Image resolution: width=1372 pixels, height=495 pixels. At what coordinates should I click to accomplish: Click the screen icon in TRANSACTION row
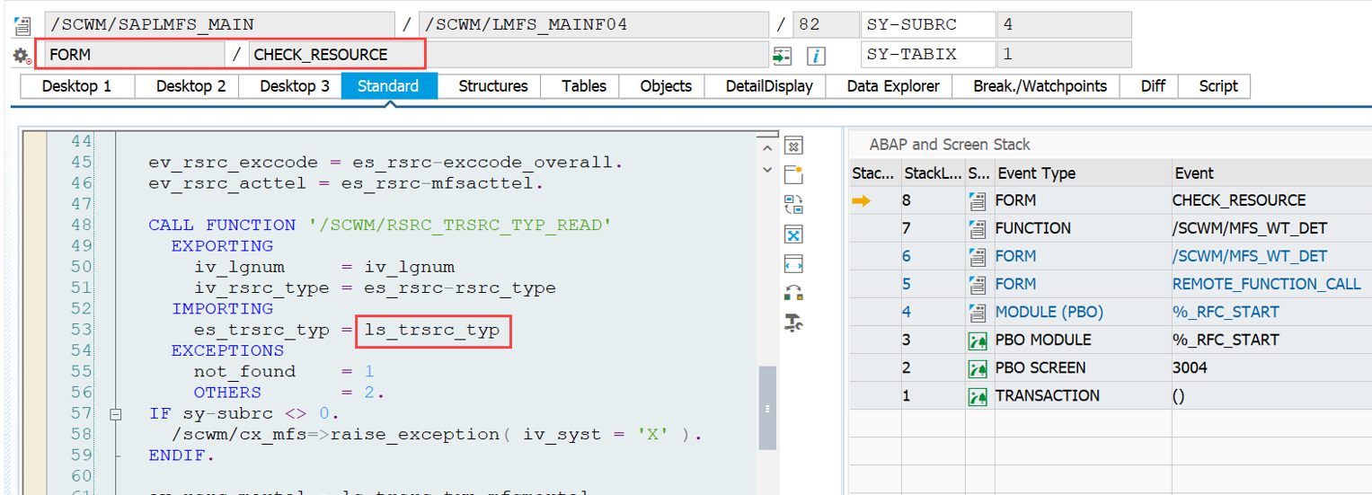tap(978, 395)
